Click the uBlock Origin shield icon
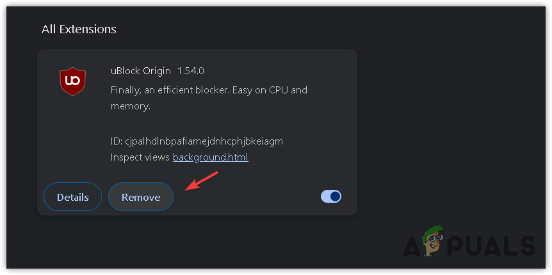 tap(72, 82)
